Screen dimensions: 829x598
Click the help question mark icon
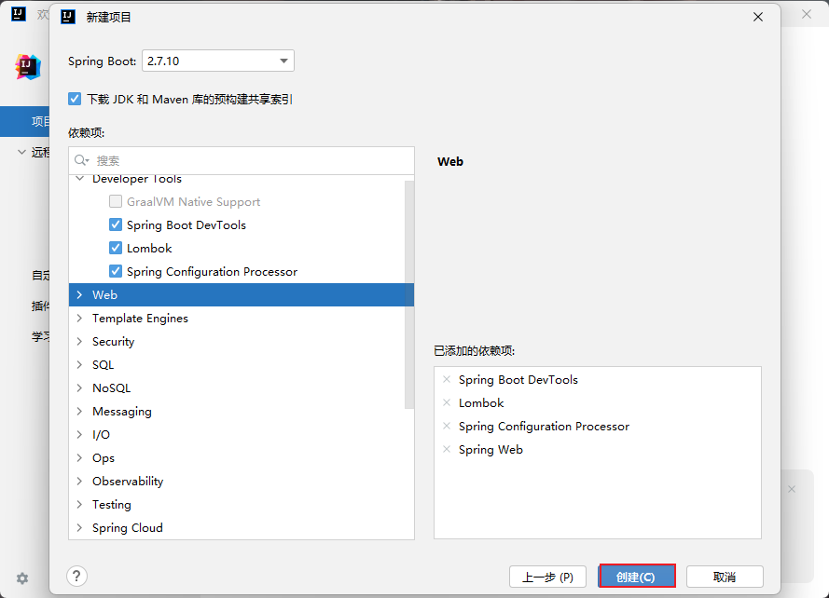tap(76, 576)
